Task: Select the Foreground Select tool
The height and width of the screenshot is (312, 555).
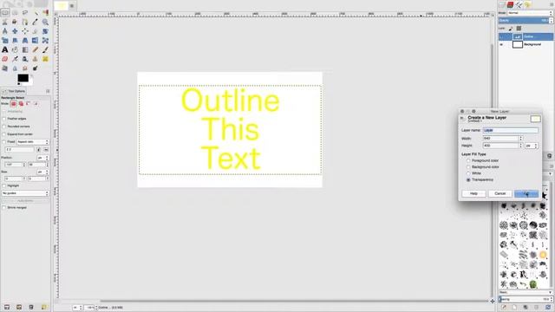Action: [15, 22]
